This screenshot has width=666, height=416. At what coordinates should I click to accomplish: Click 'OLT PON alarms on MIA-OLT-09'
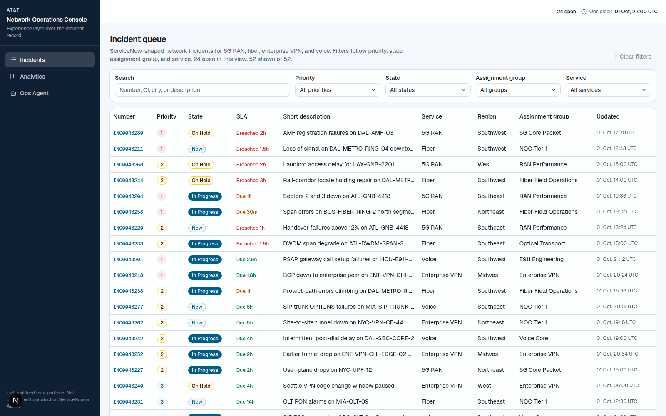(x=326, y=401)
